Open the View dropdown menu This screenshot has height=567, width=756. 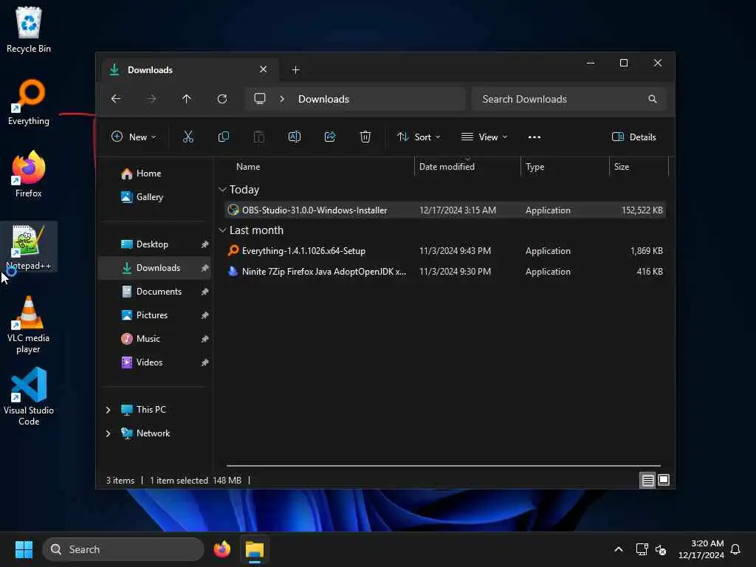coord(484,137)
